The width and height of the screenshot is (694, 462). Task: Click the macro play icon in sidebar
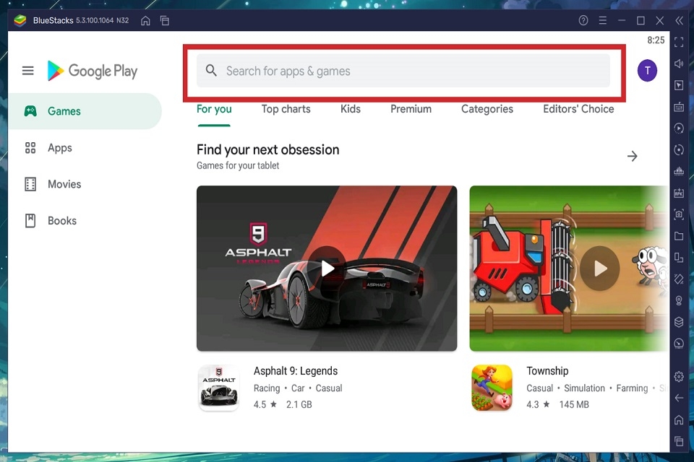click(x=679, y=128)
